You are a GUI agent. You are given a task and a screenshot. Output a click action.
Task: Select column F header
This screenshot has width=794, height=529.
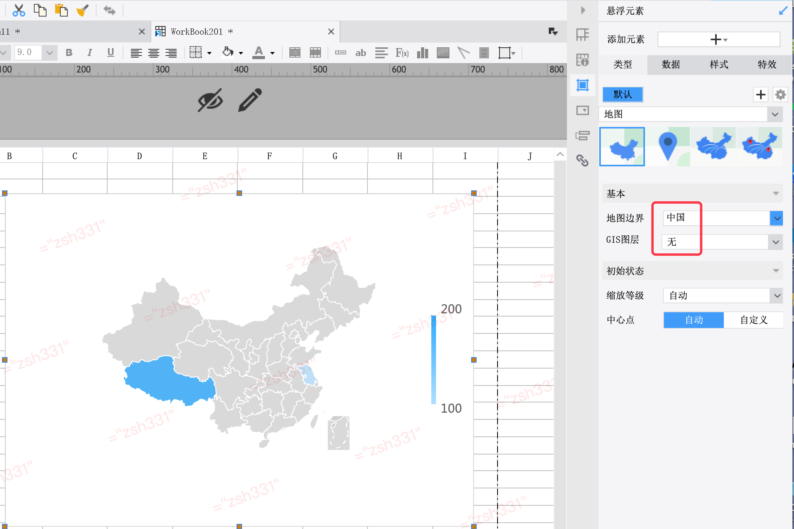[x=270, y=156]
